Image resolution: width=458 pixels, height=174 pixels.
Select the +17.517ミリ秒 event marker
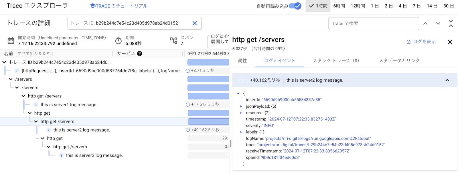(188, 105)
